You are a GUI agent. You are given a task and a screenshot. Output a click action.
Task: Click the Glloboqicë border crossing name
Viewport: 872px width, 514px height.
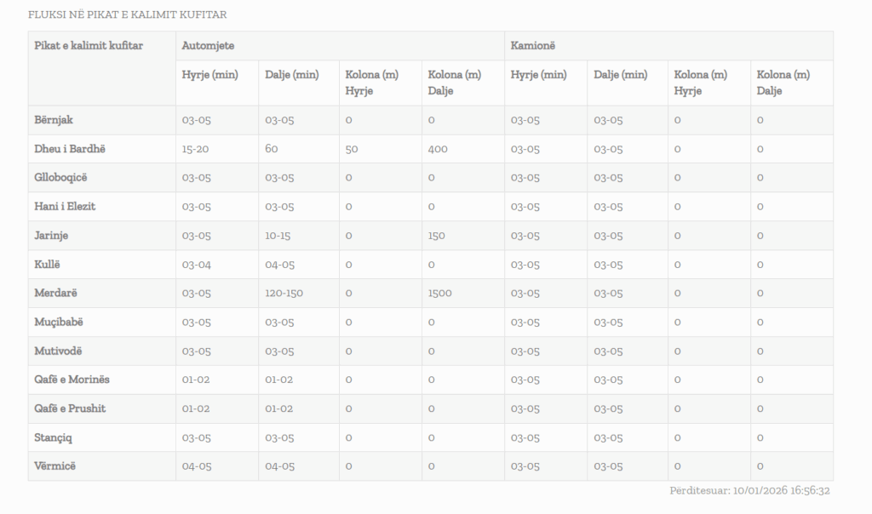click(60, 178)
